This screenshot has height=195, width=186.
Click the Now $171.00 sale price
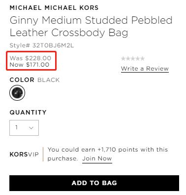30,65
